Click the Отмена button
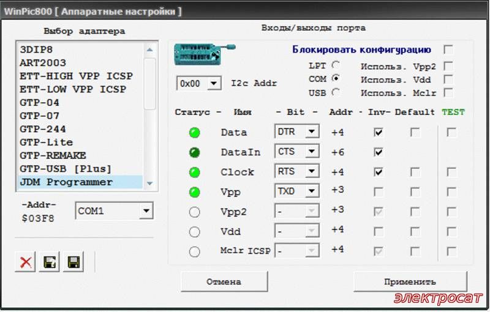This screenshot has height=312, width=490. click(x=224, y=282)
